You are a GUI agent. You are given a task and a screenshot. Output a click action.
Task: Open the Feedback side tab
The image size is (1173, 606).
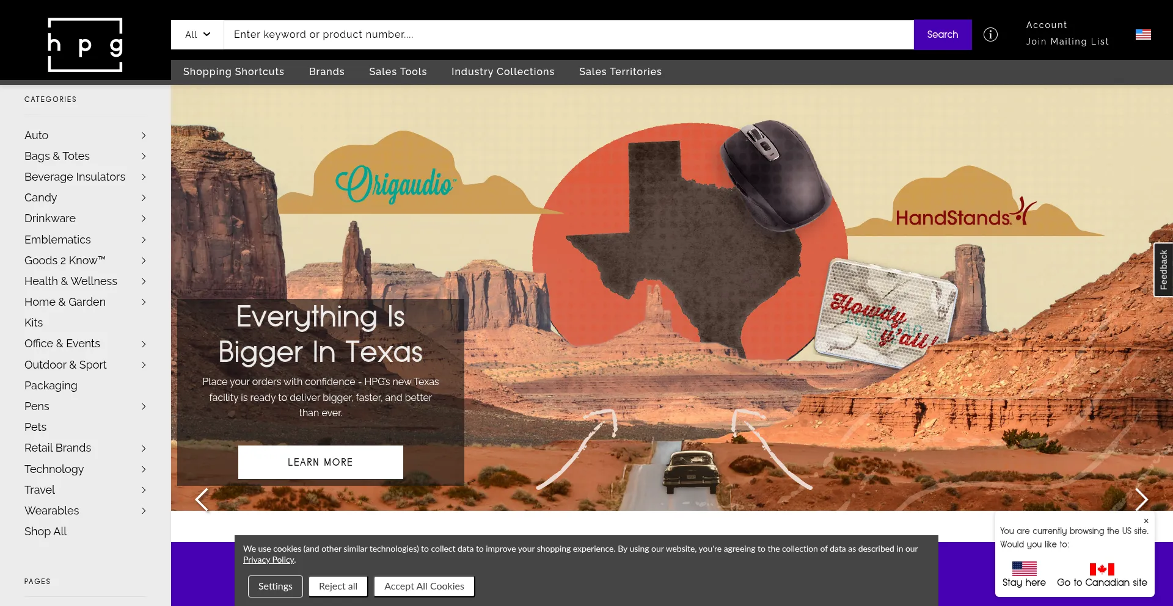point(1163,270)
